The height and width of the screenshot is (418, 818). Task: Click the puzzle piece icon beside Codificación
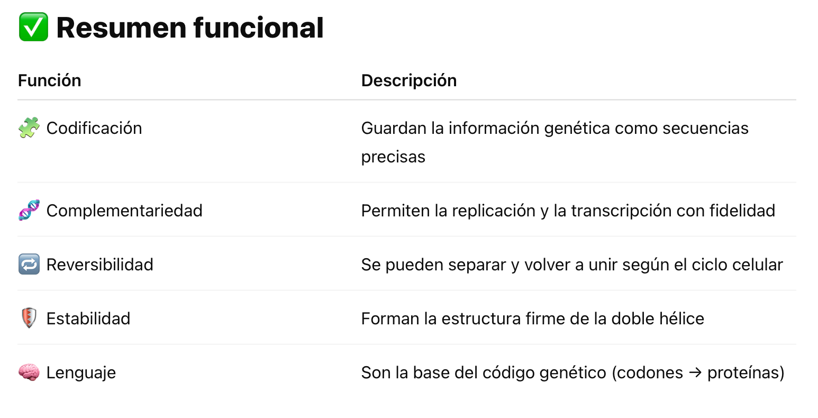(29, 128)
